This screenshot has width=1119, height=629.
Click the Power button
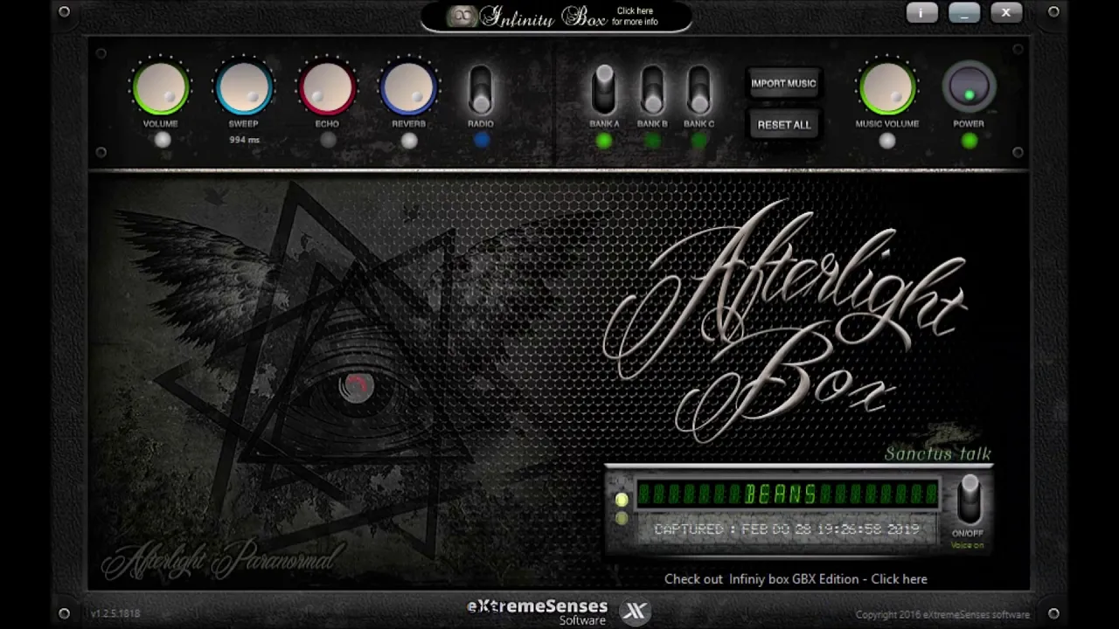click(969, 87)
